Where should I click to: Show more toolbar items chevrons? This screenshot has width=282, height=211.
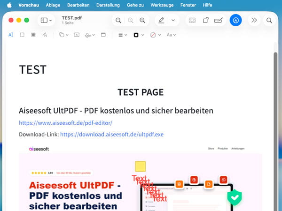coord(254,20)
